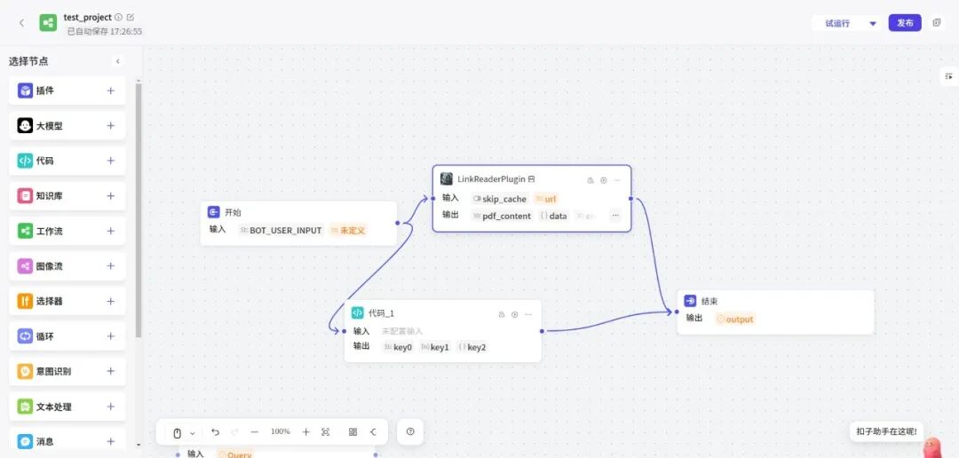
Task: Open right side panel toggle icon
Action: click(948, 76)
